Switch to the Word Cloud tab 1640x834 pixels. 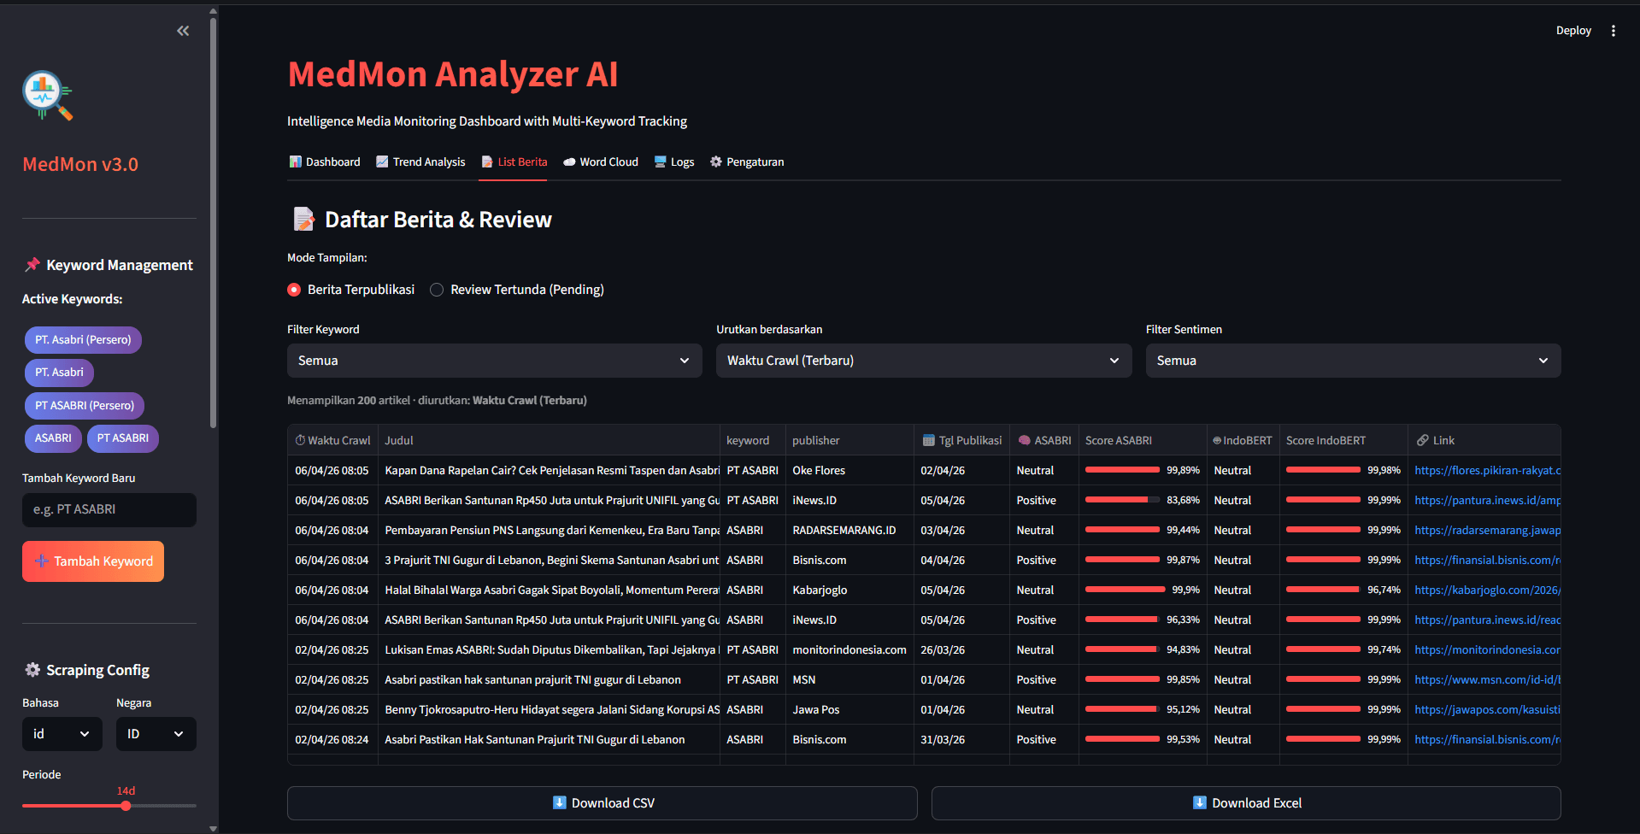(x=601, y=162)
